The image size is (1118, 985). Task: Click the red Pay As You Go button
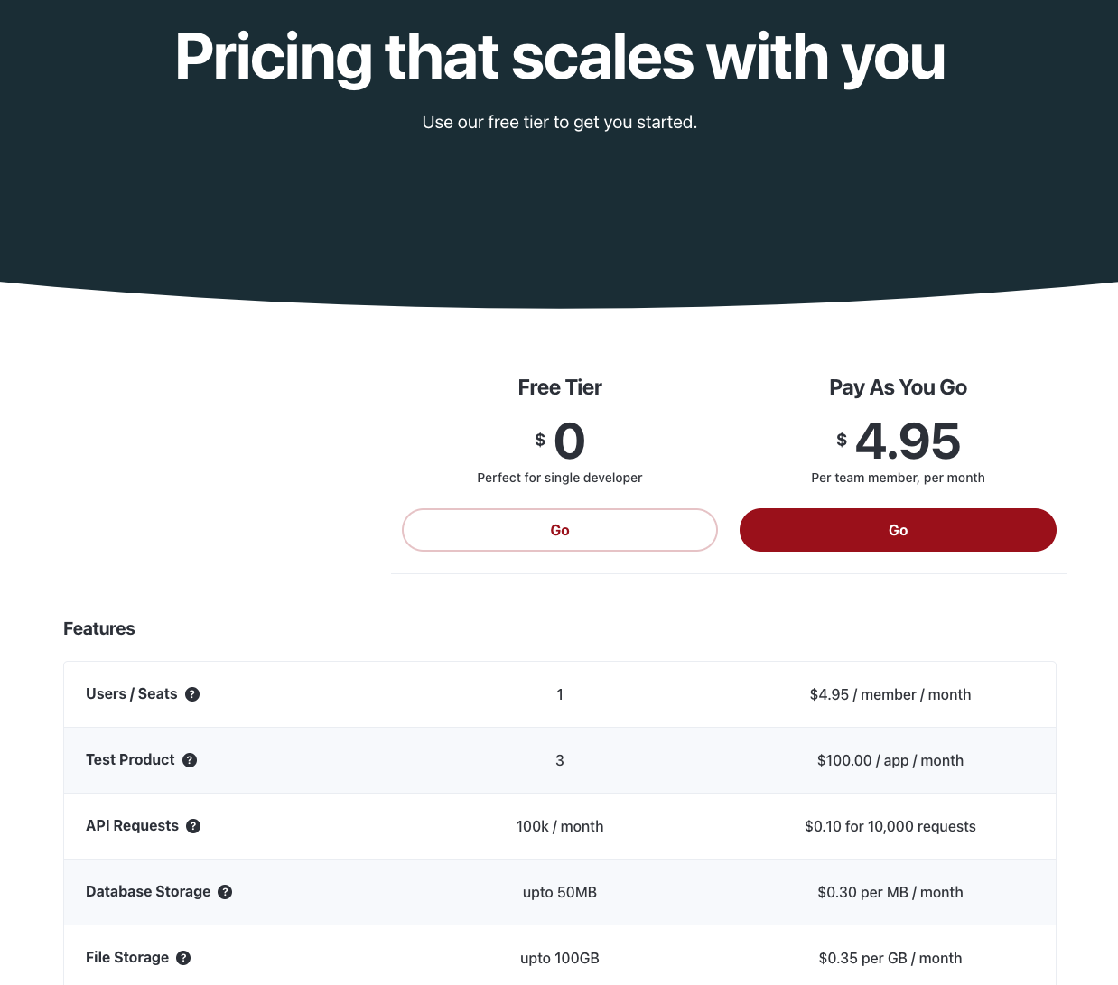coord(898,530)
